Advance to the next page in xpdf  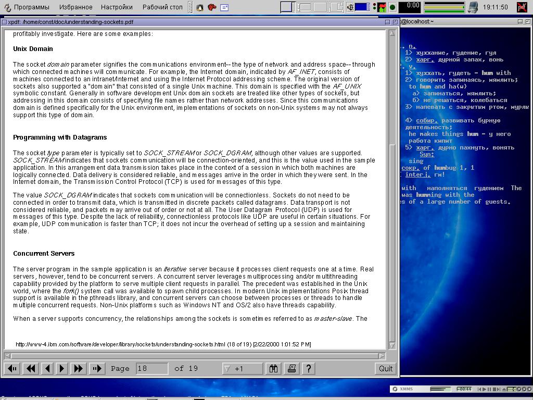[61, 368]
